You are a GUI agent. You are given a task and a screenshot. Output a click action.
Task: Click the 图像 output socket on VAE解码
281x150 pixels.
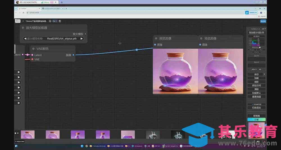73,55
